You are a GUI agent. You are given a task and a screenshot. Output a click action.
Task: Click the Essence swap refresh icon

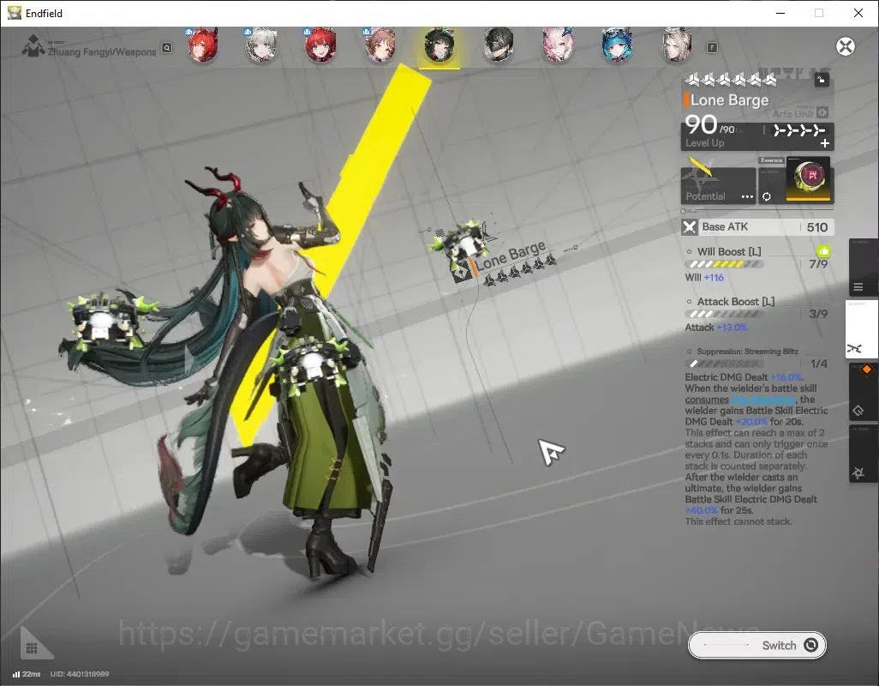766,196
